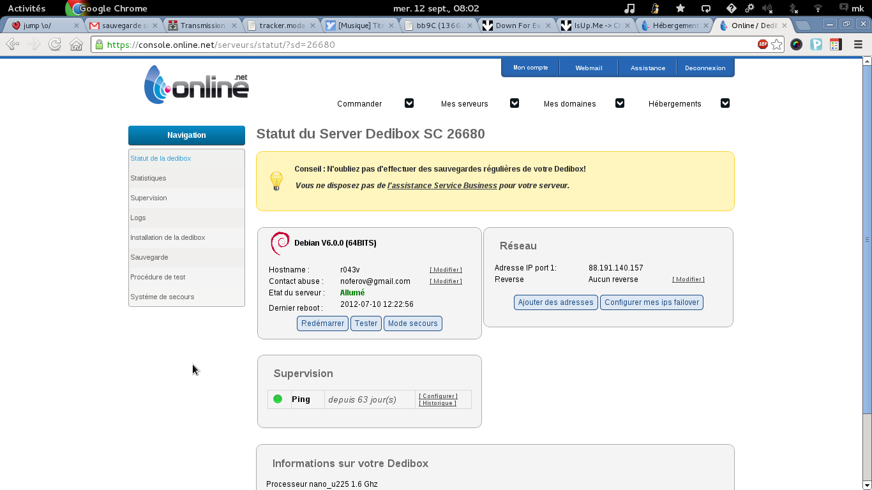Open Statistiques in navigation sidebar
Screen dimensions: 872x490
coord(148,178)
